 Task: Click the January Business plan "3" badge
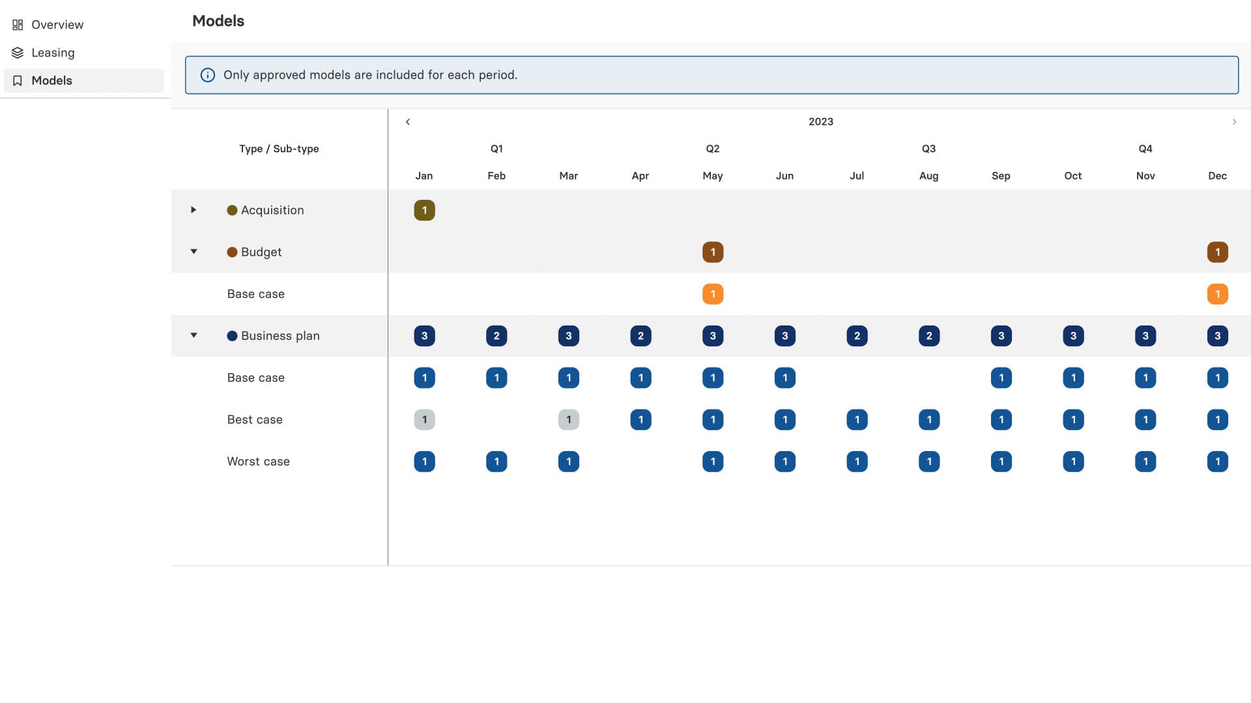[425, 335]
